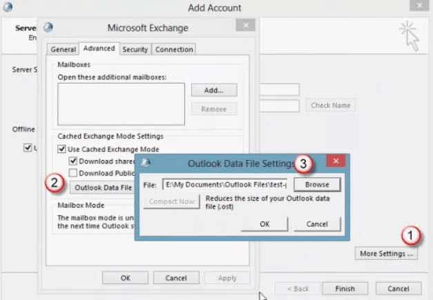Click Finish in the Add Account wizard
Image resolution: width=433 pixels, height=300 pixels.
345,288
